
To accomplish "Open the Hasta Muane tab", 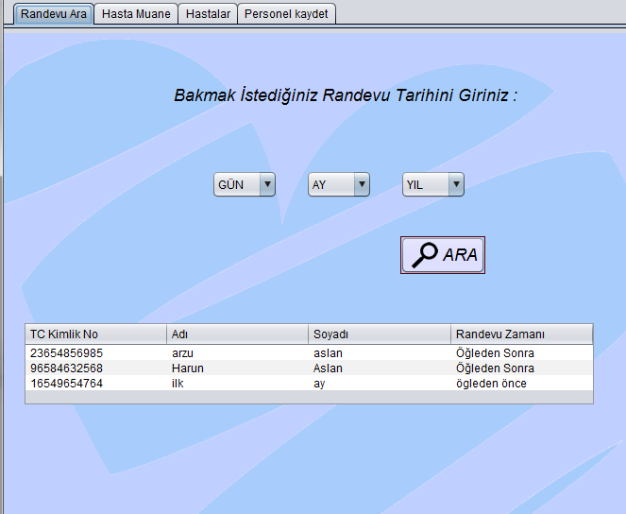I will [136, 14].
